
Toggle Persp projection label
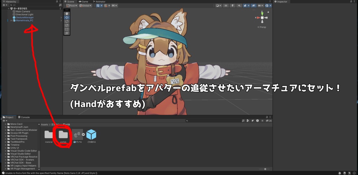[262, 27]
